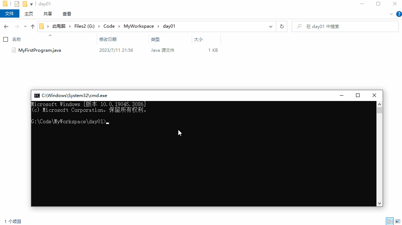Click the cmd.exe title bar icon
The height and width of the screenshot is (225, 402).
click(37, 96)
